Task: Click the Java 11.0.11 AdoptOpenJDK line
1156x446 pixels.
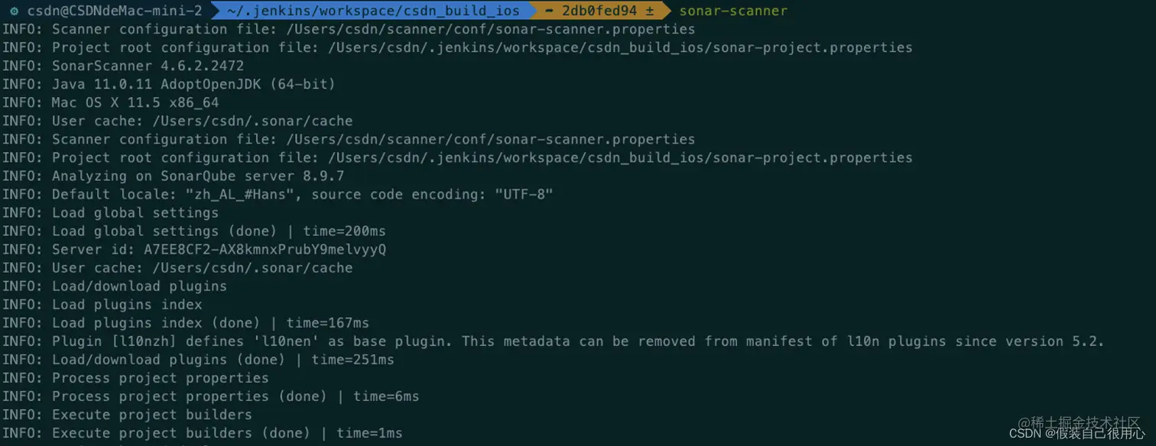Action: (x=169, y=85)
